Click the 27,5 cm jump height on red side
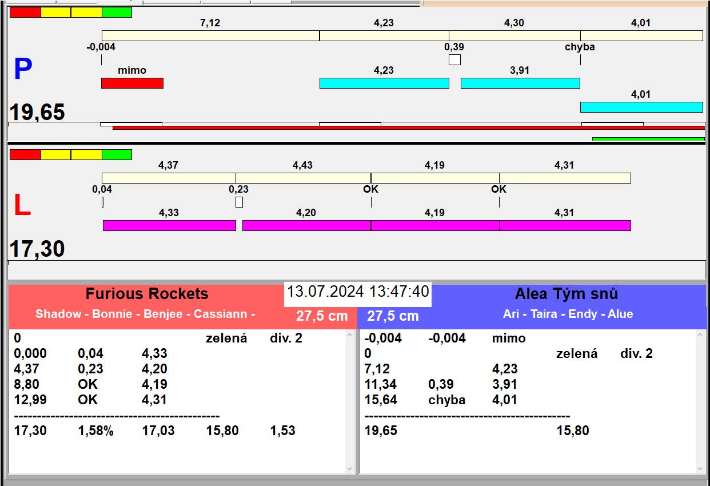Viewport: 710px width, 486px height. [322, 316]
